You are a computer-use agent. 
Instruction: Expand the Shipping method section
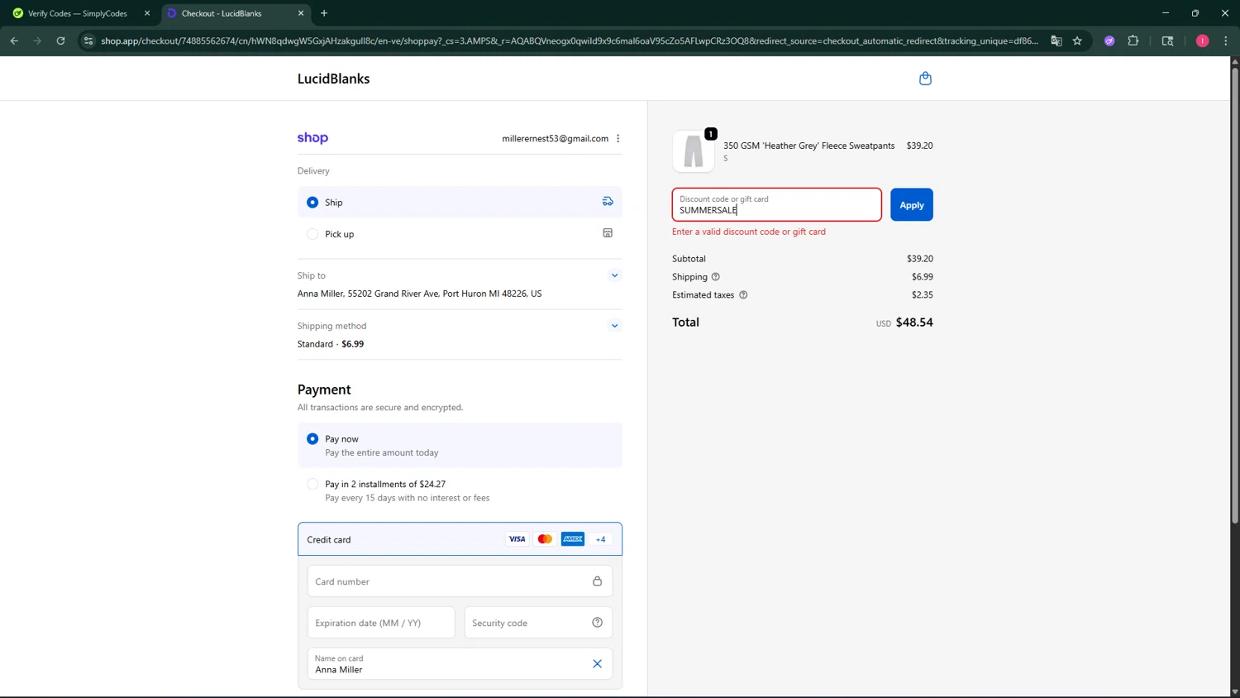pos(614,326)
